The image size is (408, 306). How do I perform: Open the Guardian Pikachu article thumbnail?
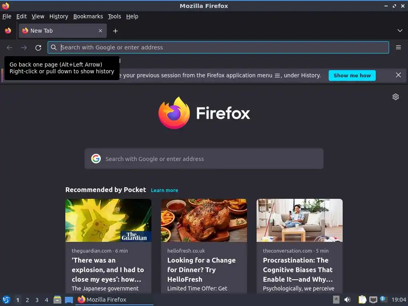pyautogui.click(x=108, y=220)
